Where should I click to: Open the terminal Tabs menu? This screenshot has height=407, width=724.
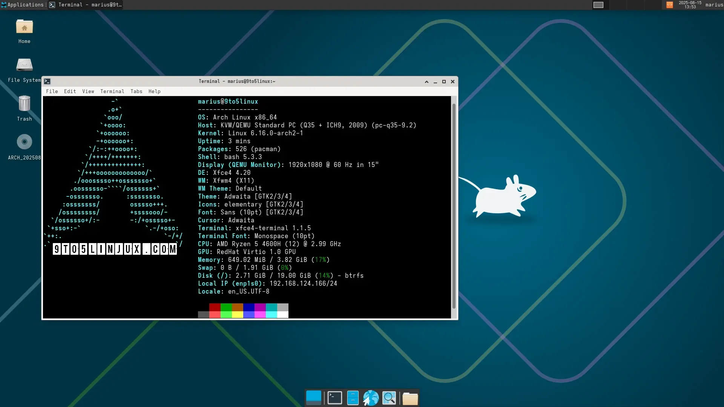[x=136, y=92]
